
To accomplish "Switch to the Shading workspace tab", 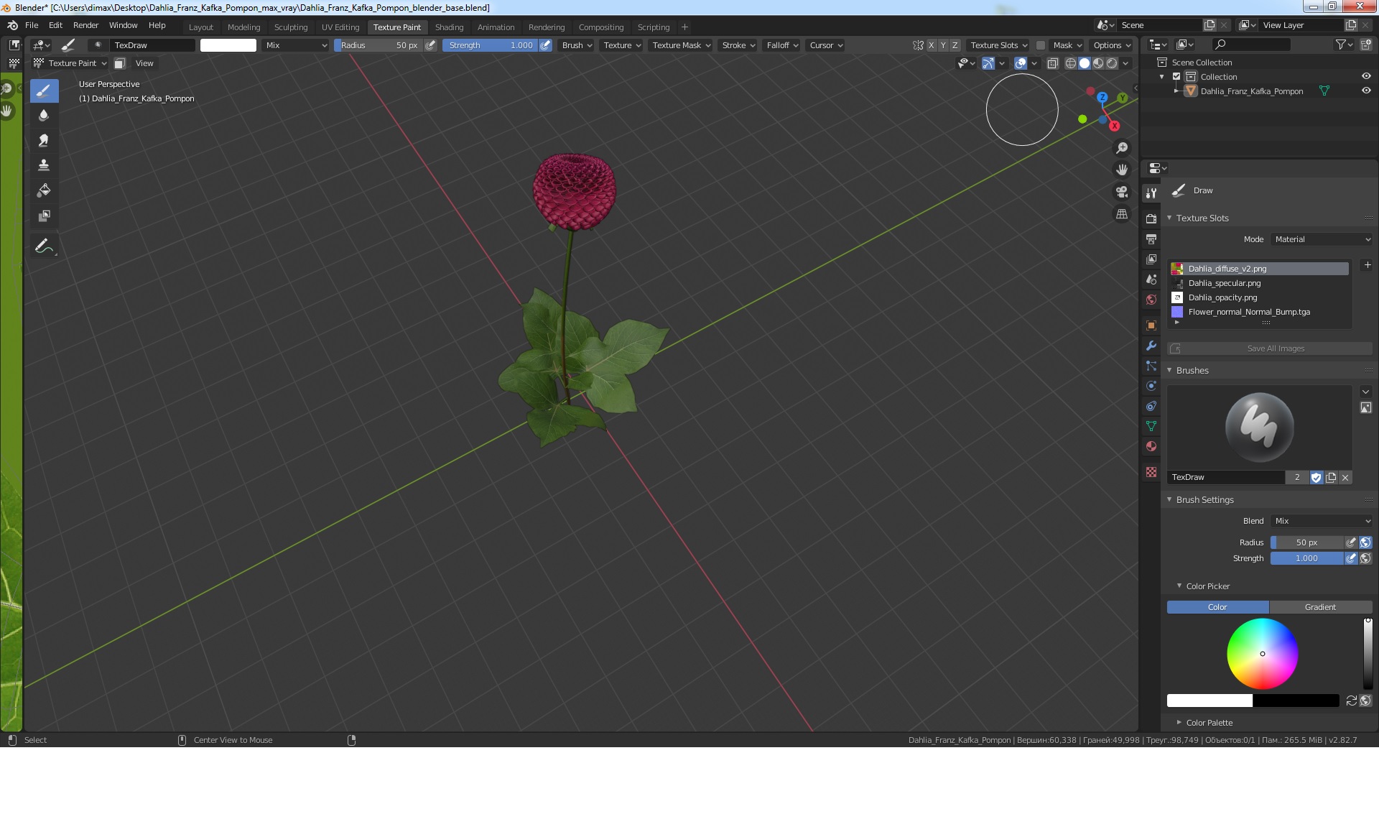I will click(x=449, y=27).
